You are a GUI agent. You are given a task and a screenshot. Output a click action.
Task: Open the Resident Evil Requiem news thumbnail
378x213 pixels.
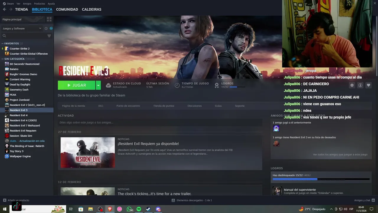coord(88,152)
